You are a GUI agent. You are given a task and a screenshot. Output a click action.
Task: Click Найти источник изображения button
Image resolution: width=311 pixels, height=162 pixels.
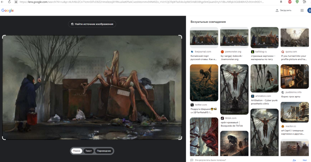click(x=92, y=24)
